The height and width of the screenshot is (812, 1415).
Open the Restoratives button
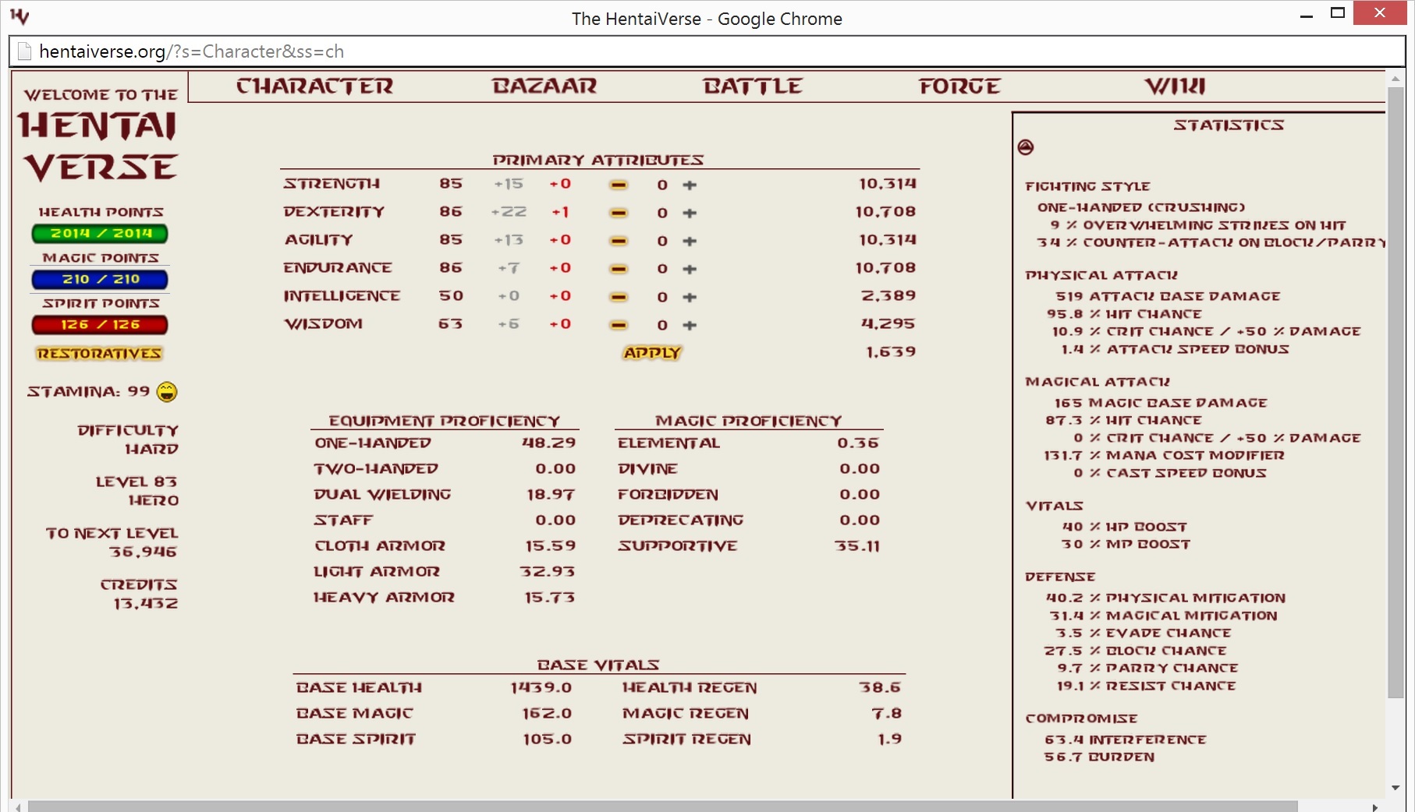[x=99, y=354]
